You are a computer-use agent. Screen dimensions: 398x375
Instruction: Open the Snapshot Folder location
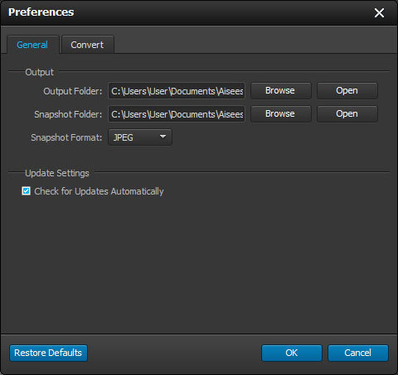pyautogui.click(x=347, y=114)
